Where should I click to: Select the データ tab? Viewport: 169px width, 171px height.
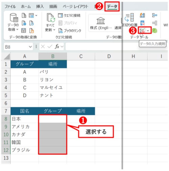click(112, 6)
